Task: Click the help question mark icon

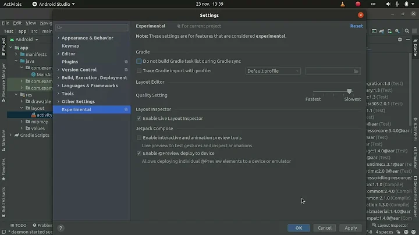Action: [61, 228]
